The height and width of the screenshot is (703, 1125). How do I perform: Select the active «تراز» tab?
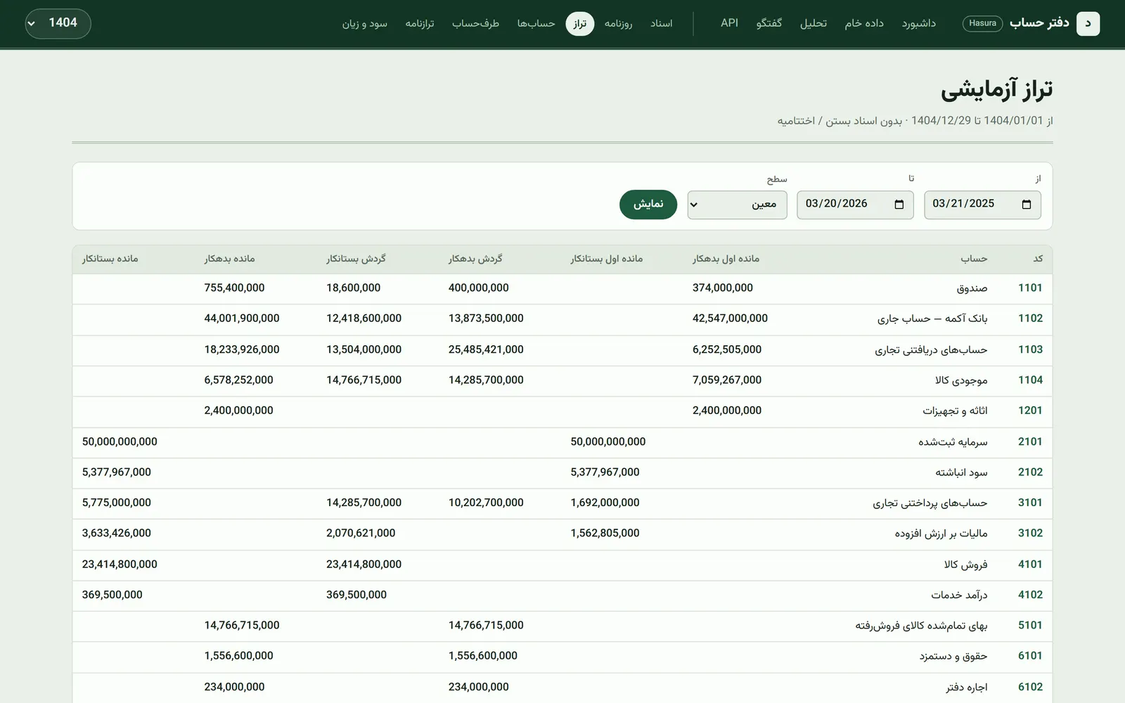(x=579, y=23)
